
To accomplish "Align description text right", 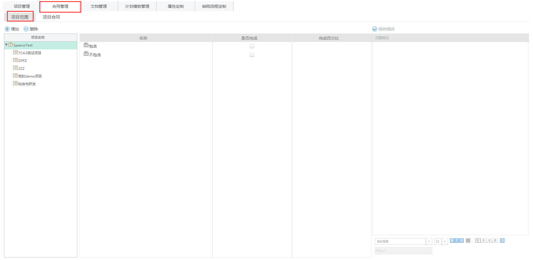I will click(489, 240).
